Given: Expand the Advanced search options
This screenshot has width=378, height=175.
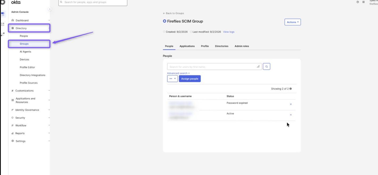Looking at the screenshot, I should [x=178, y=73].
